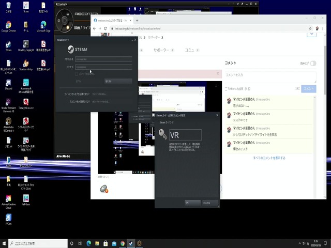Go back in Chrome

click(94, 28)
